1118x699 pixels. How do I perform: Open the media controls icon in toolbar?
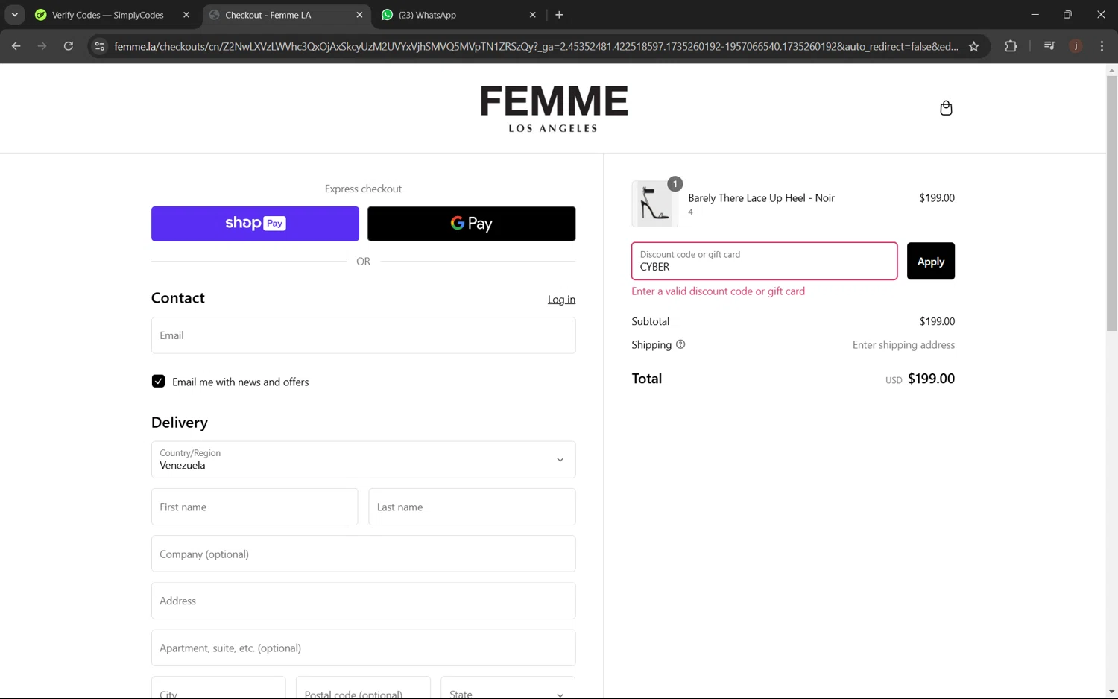1049,46
